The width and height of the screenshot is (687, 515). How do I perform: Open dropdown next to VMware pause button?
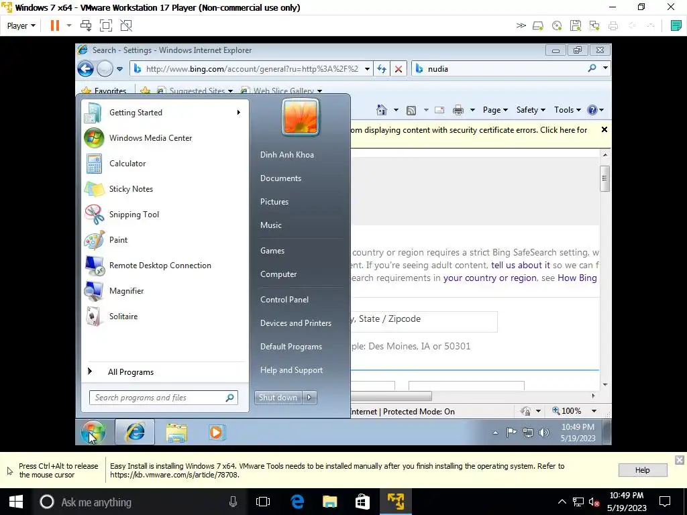[x=69, y=25]
